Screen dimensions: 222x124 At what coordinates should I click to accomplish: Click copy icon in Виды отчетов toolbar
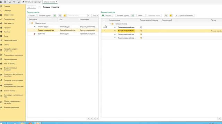(x=55, y=15)
